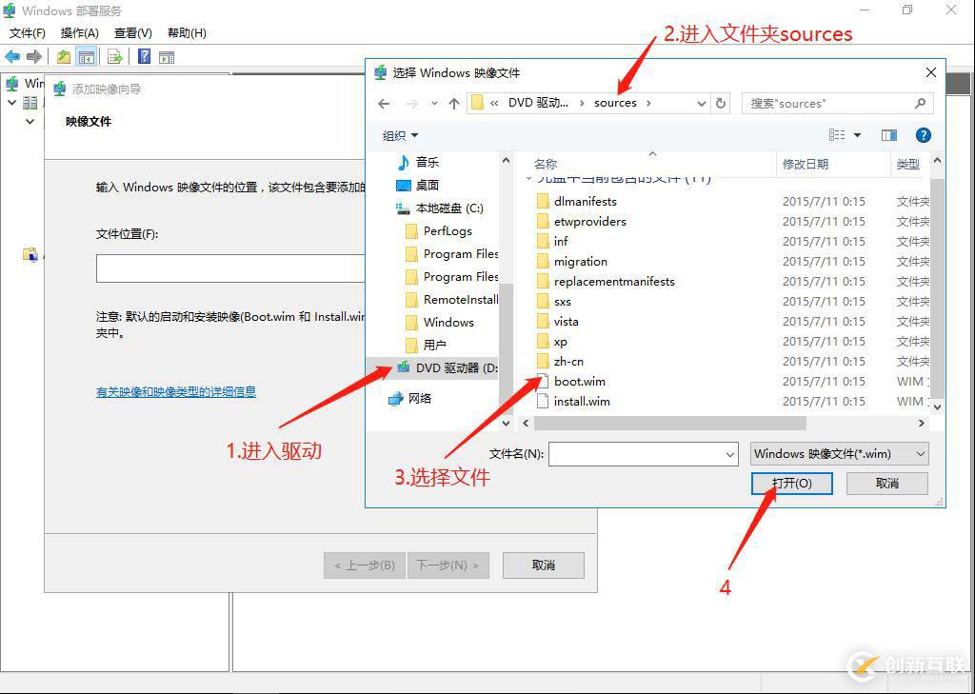Viewport: 975px width, 694px height.
Task: Click sources in the address breadcrumb
Action: tap(616, 103)
